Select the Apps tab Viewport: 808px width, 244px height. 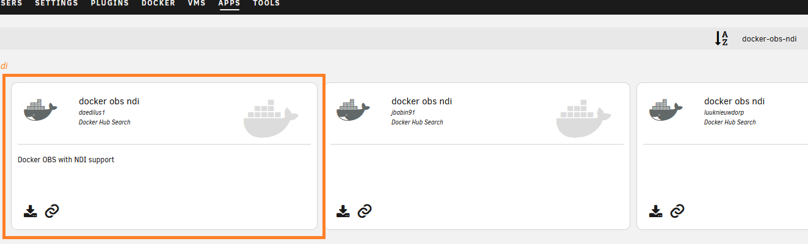[229, 4]
